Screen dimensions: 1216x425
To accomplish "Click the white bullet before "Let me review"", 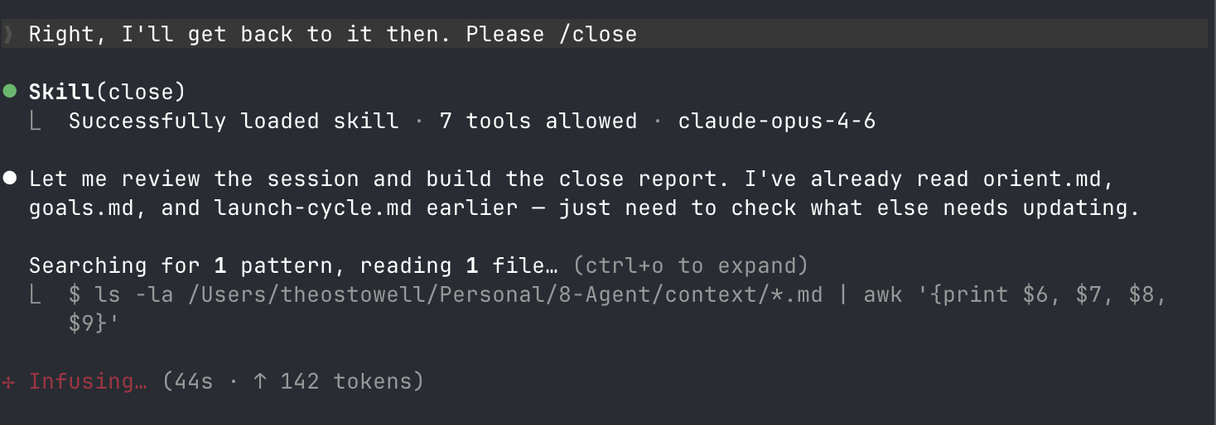I will pos(9,179).
